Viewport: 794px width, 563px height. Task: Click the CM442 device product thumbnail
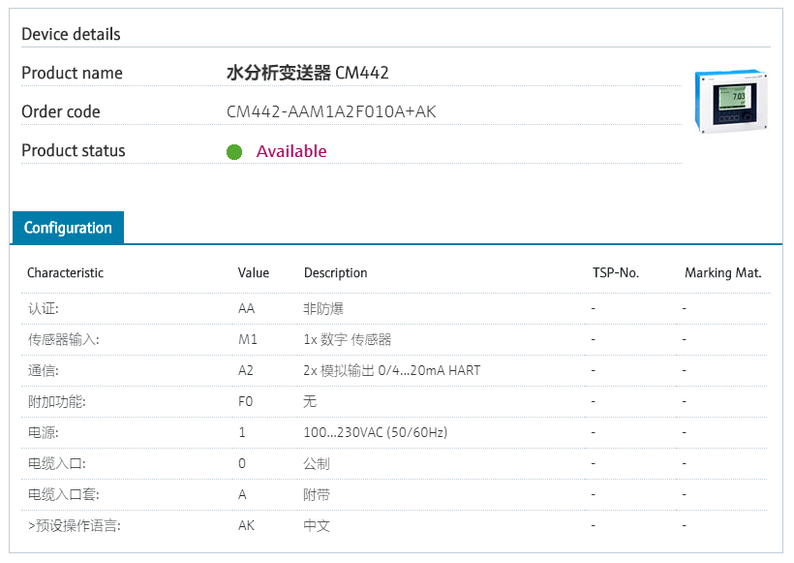[731, 100]
